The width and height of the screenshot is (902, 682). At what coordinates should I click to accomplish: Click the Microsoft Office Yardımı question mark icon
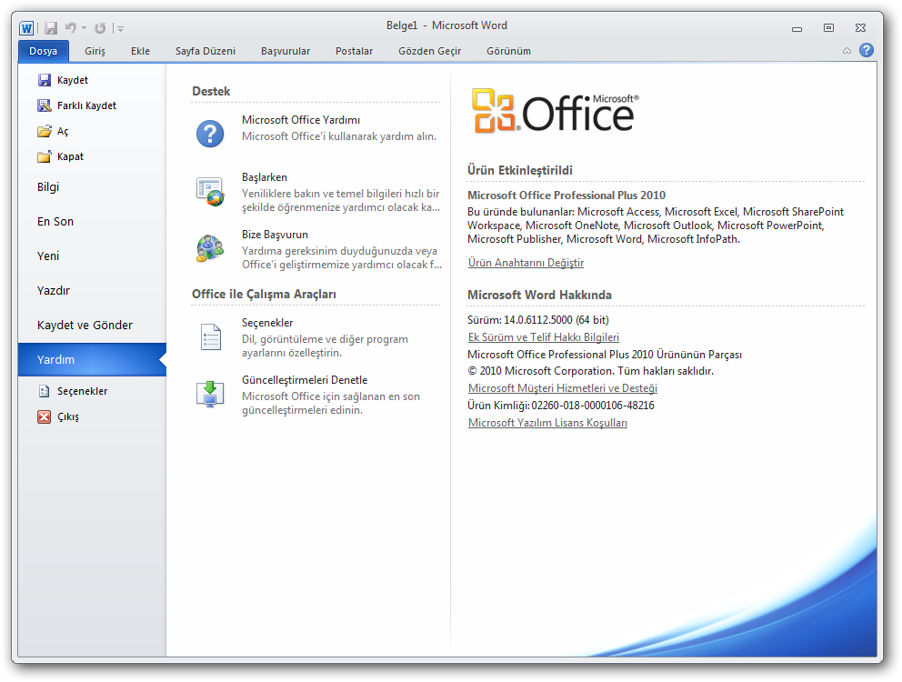pos(210,134)
